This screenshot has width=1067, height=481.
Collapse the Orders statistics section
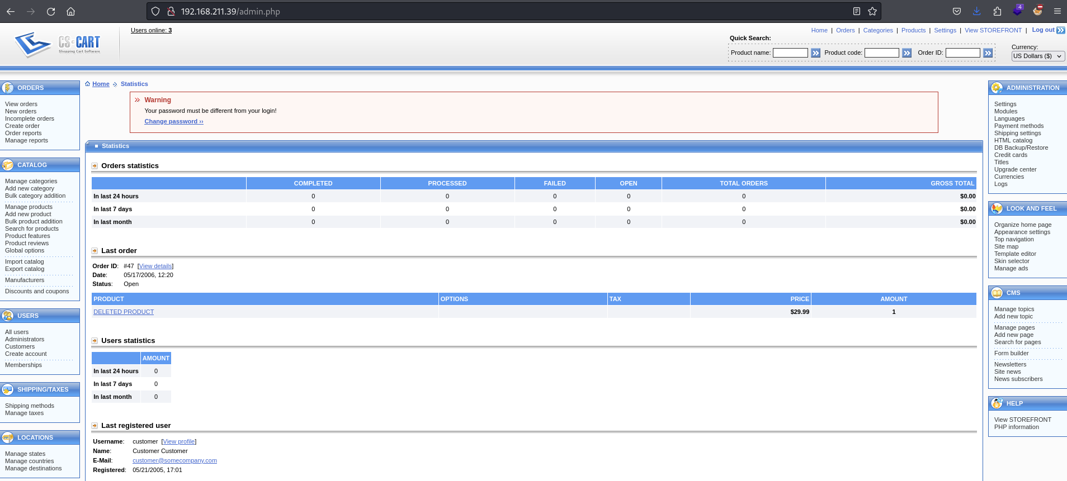tap(95, 166)
